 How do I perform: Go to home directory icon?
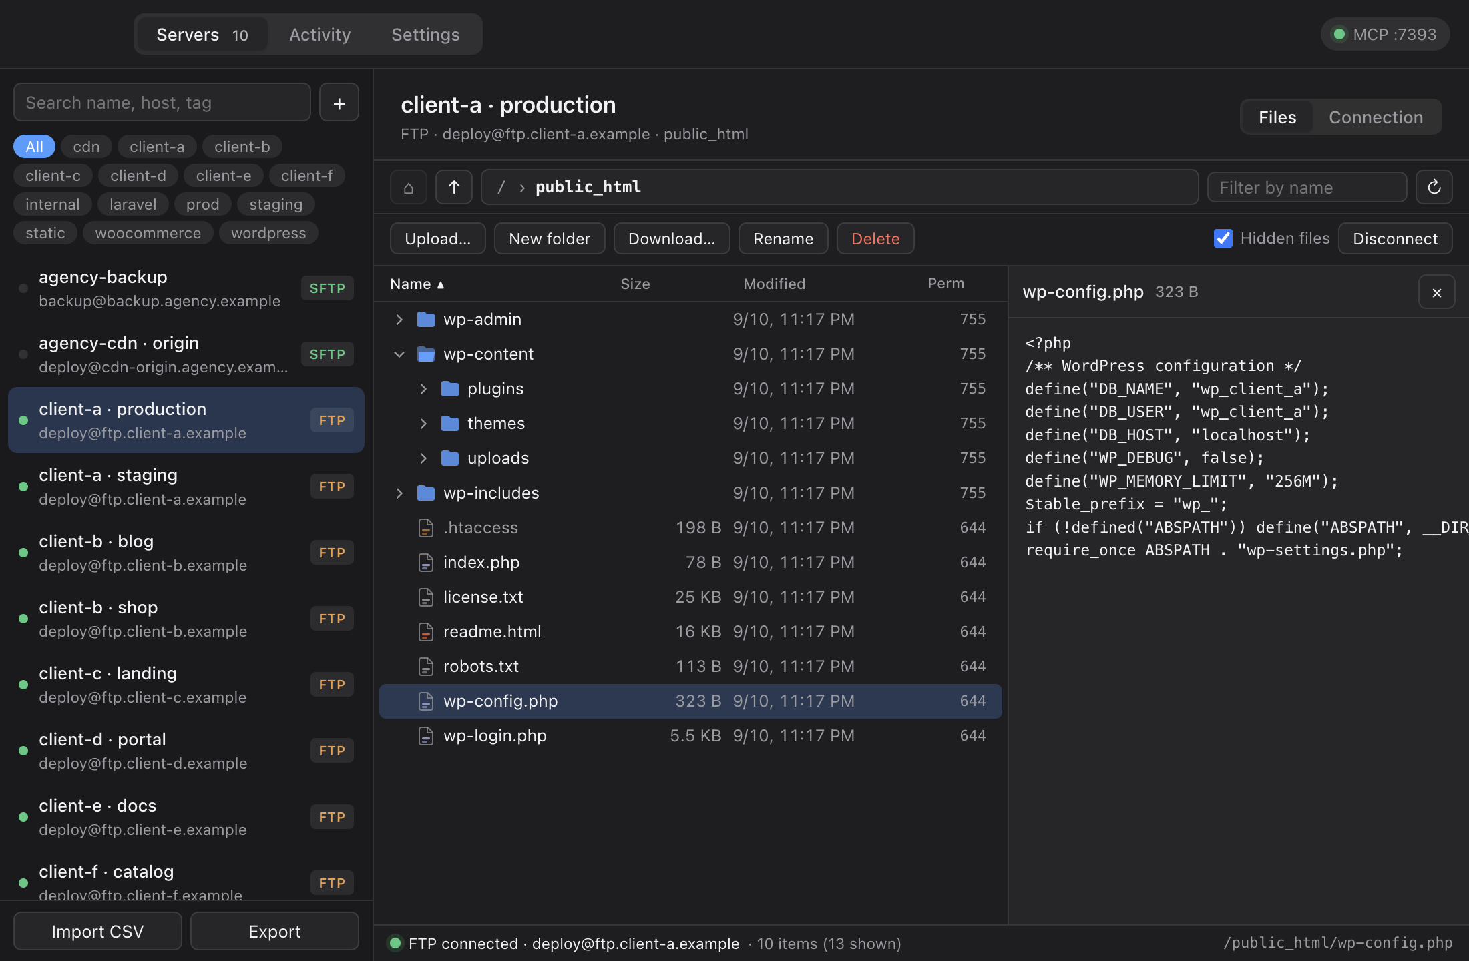point(409,188)
